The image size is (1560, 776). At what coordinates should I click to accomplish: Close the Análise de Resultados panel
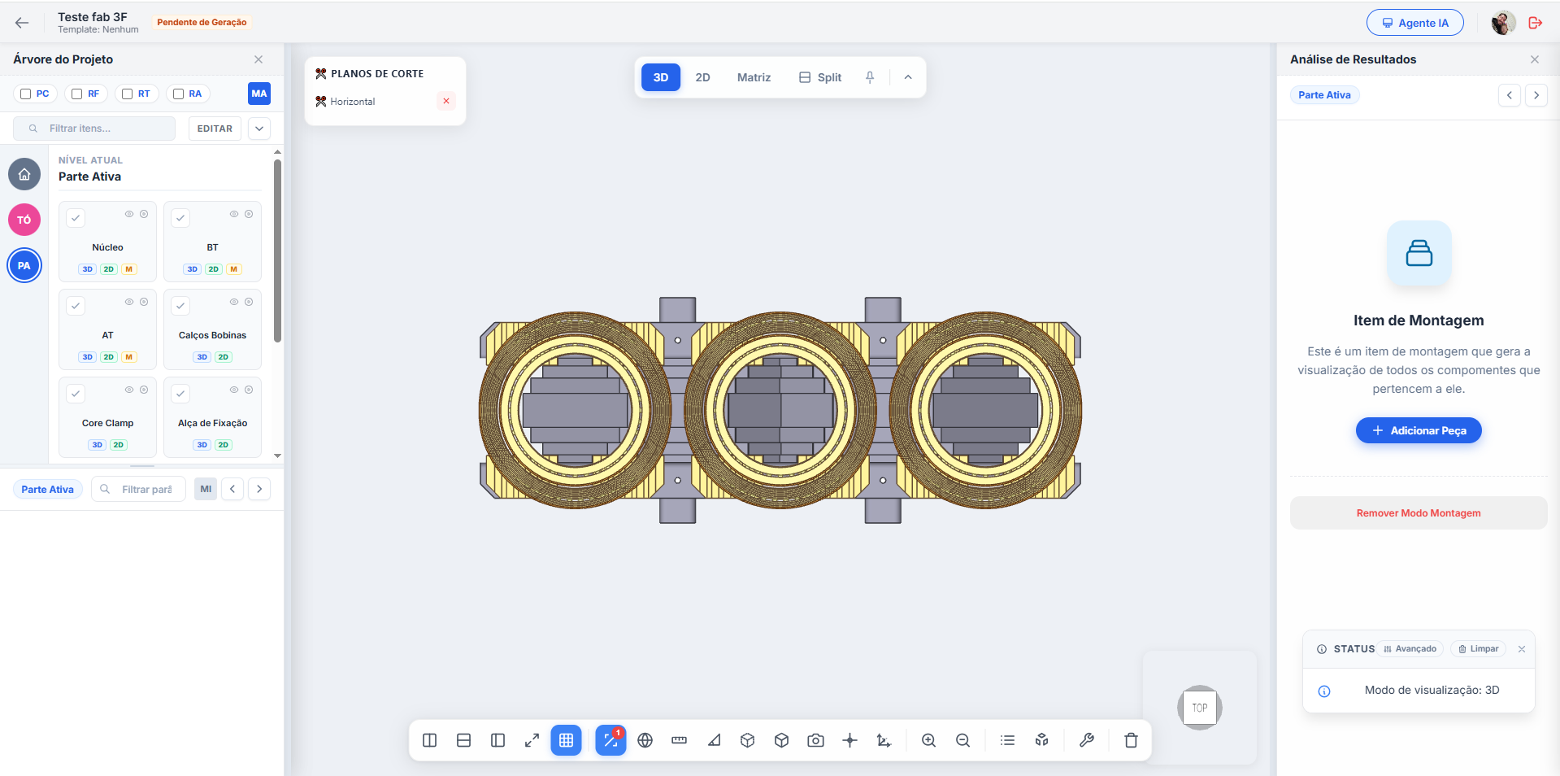[1535, 59]
